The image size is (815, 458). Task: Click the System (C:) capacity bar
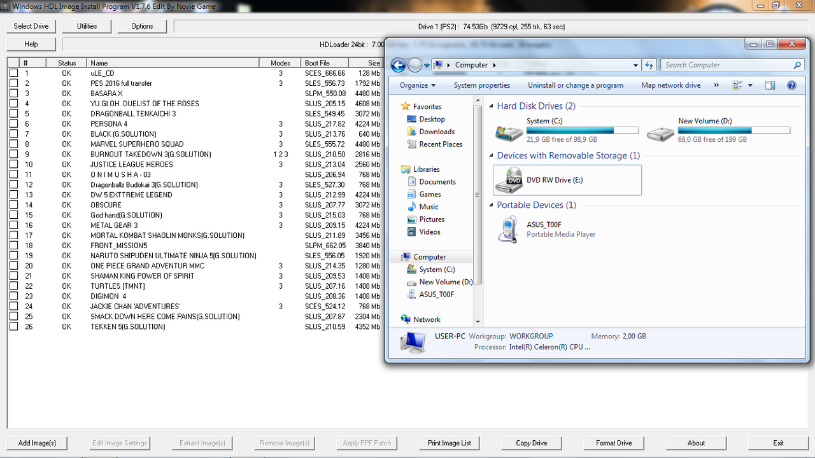(x=583, y=130)
